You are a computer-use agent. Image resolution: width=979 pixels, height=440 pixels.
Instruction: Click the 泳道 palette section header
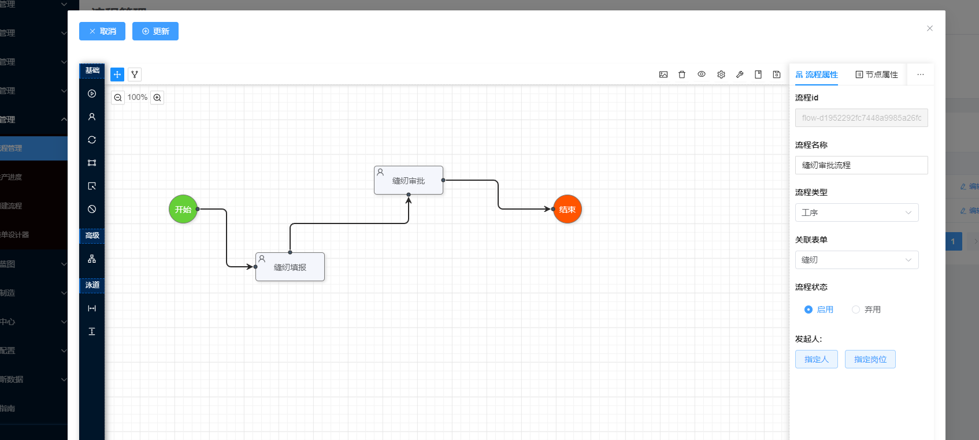pos(92,285)
